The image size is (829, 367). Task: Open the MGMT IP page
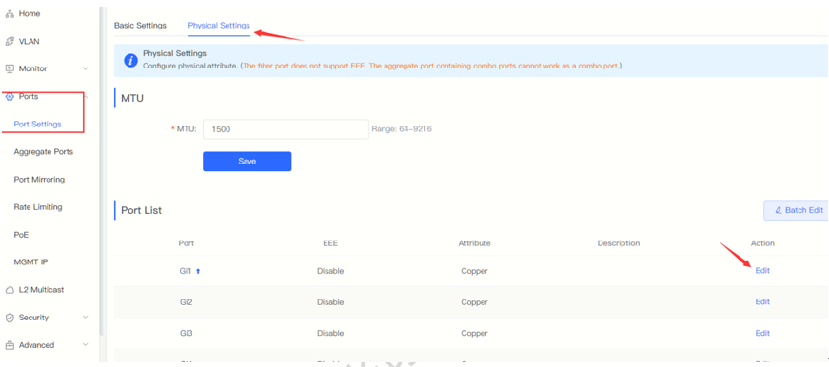click(31, 261)
